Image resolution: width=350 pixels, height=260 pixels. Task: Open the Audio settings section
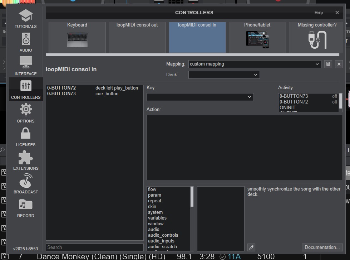pyautogui.click(x=26, y=43)
